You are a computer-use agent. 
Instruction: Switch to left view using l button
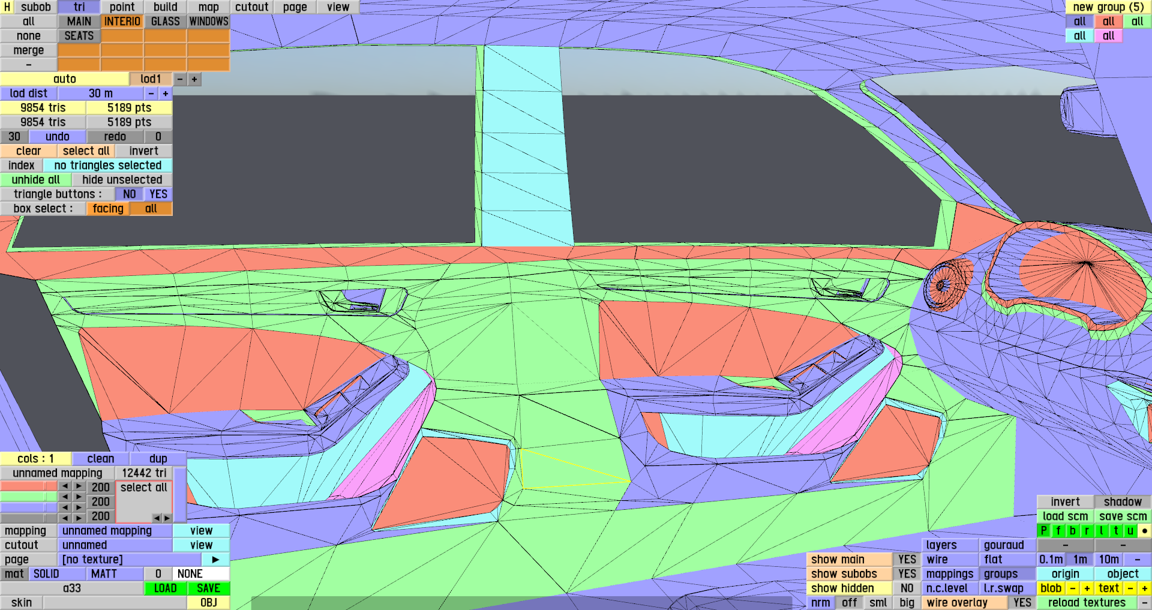tap(1102, 530)
